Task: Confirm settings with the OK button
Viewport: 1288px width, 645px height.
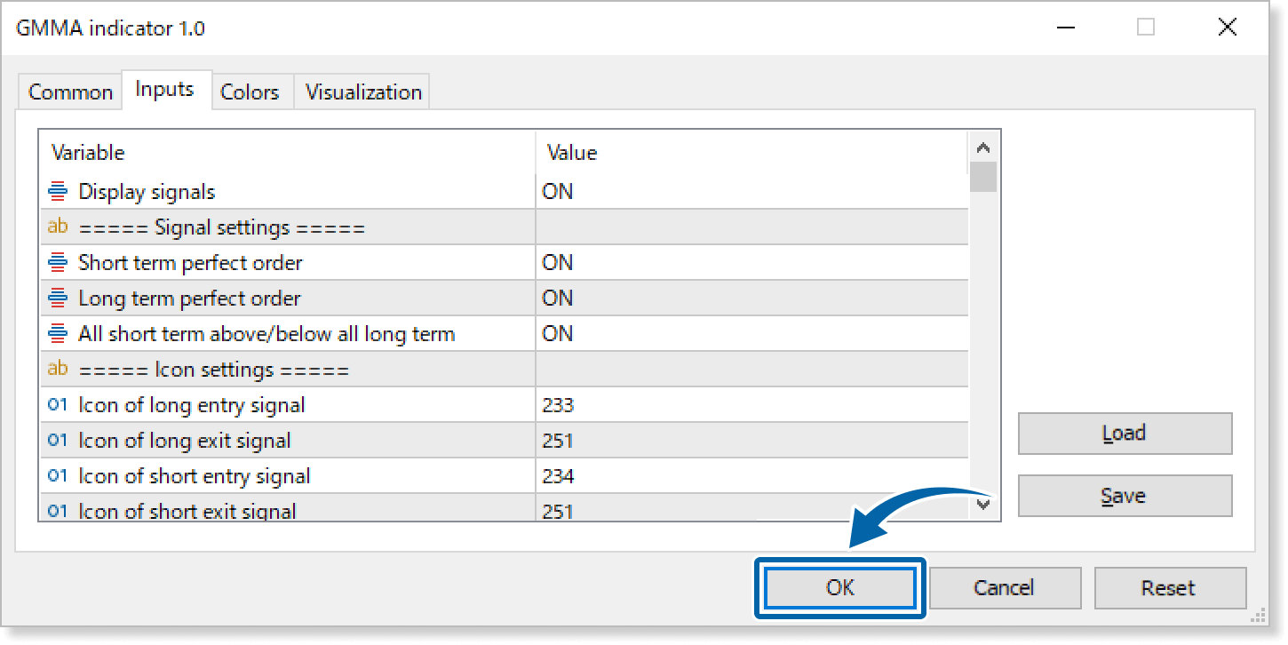Action: click(840, 587)
